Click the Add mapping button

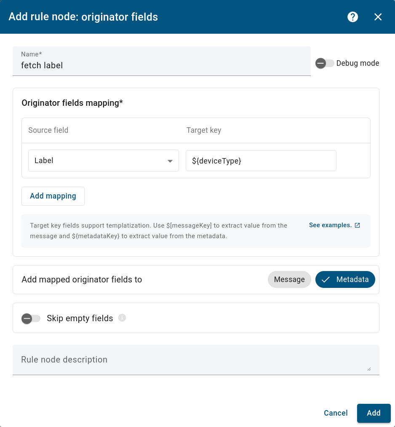[x=53, y=196]
